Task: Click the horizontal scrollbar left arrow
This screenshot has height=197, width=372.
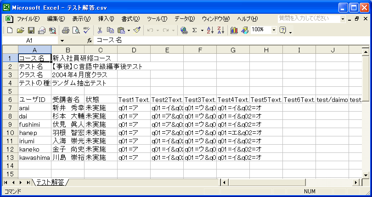Action: point(224,182)
